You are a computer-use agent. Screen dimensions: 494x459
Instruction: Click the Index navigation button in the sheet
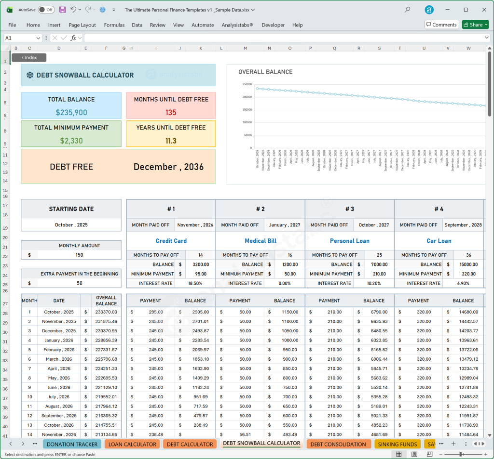click(x=29, y=57)
